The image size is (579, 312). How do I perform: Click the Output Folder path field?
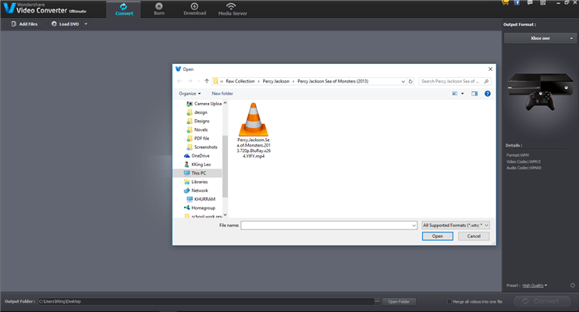[206, 301]
